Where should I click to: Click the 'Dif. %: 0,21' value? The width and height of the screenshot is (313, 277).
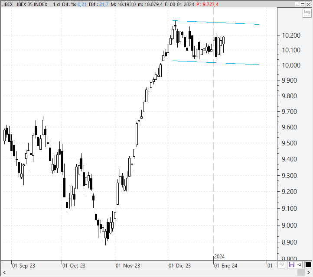coord(74,4)
